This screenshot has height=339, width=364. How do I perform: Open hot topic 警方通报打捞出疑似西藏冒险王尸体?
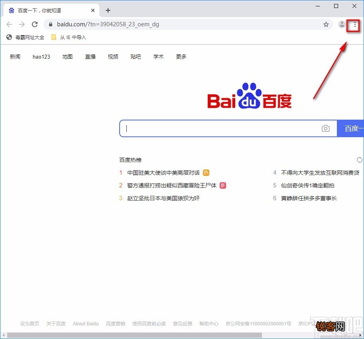click(172, 185)
